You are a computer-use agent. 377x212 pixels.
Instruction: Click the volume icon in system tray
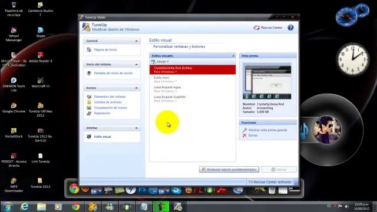pos(346,207)
